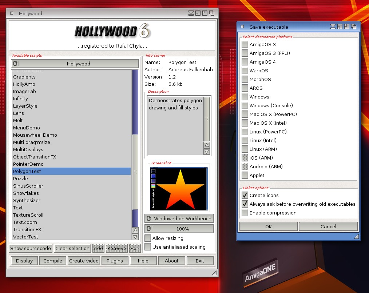Click the Save executable window close gadget

pos(242,27)
